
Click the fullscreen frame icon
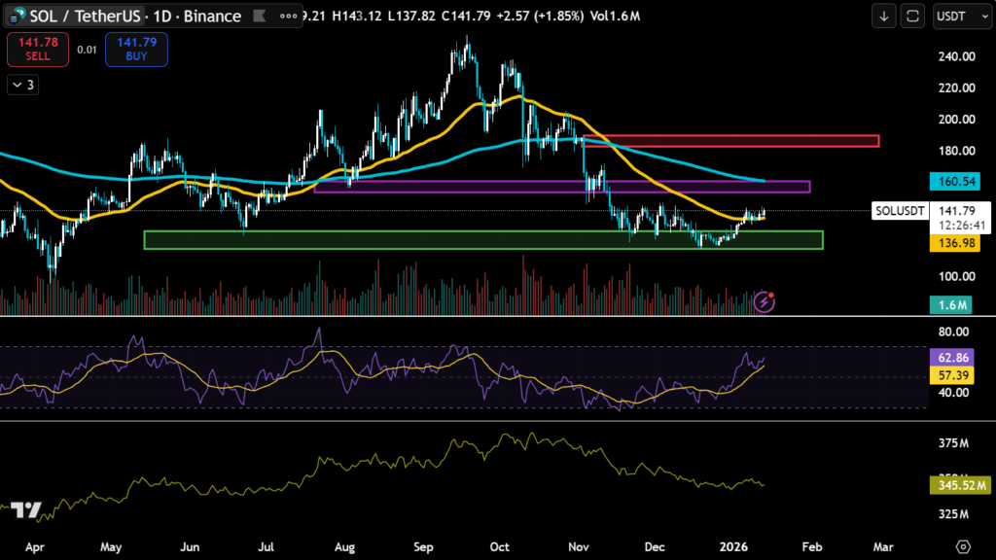[x=912, y=16]
